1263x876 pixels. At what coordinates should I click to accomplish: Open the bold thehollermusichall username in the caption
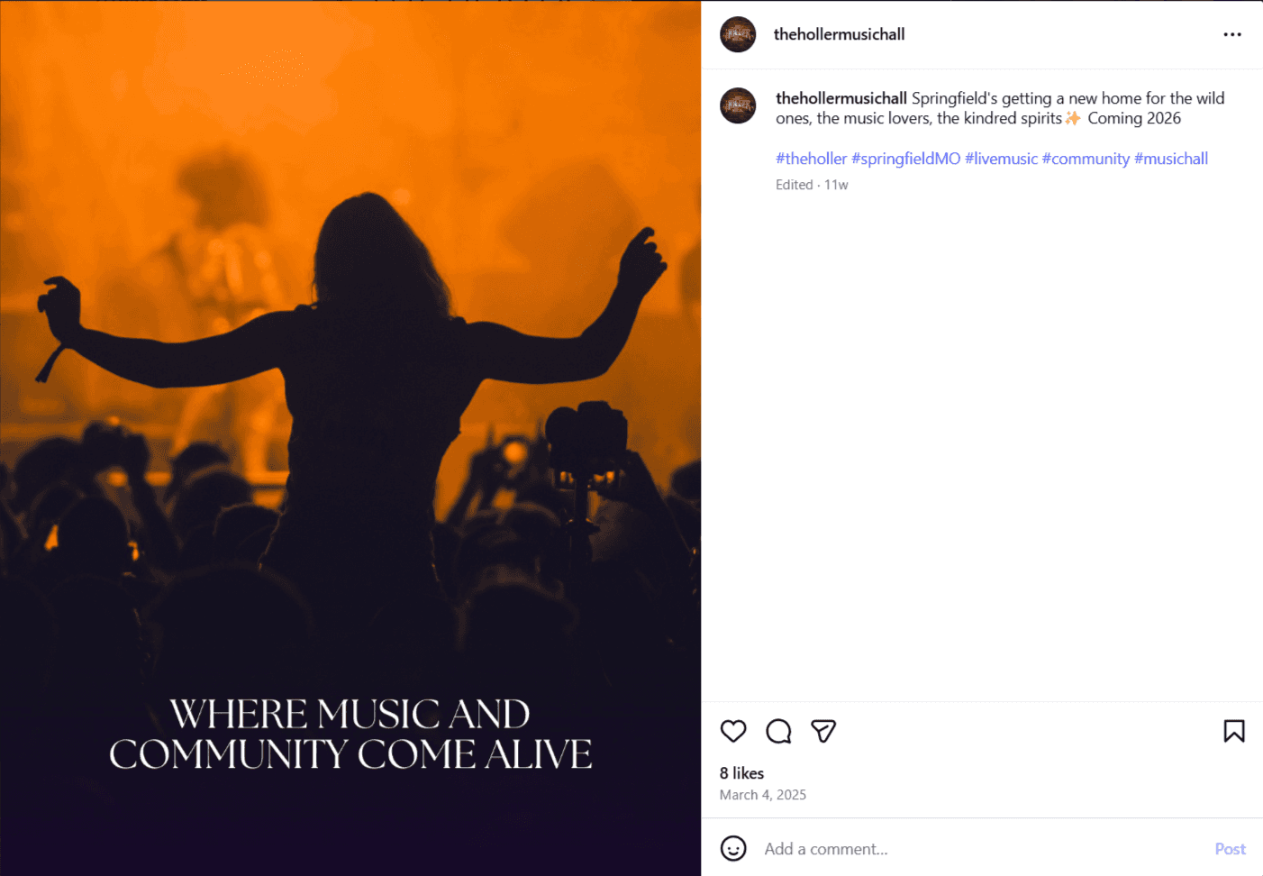tap(840, 98)
